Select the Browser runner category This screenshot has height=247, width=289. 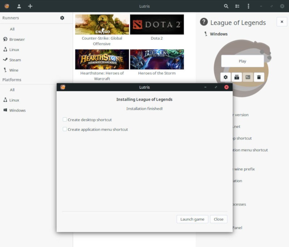pos(16,39)
